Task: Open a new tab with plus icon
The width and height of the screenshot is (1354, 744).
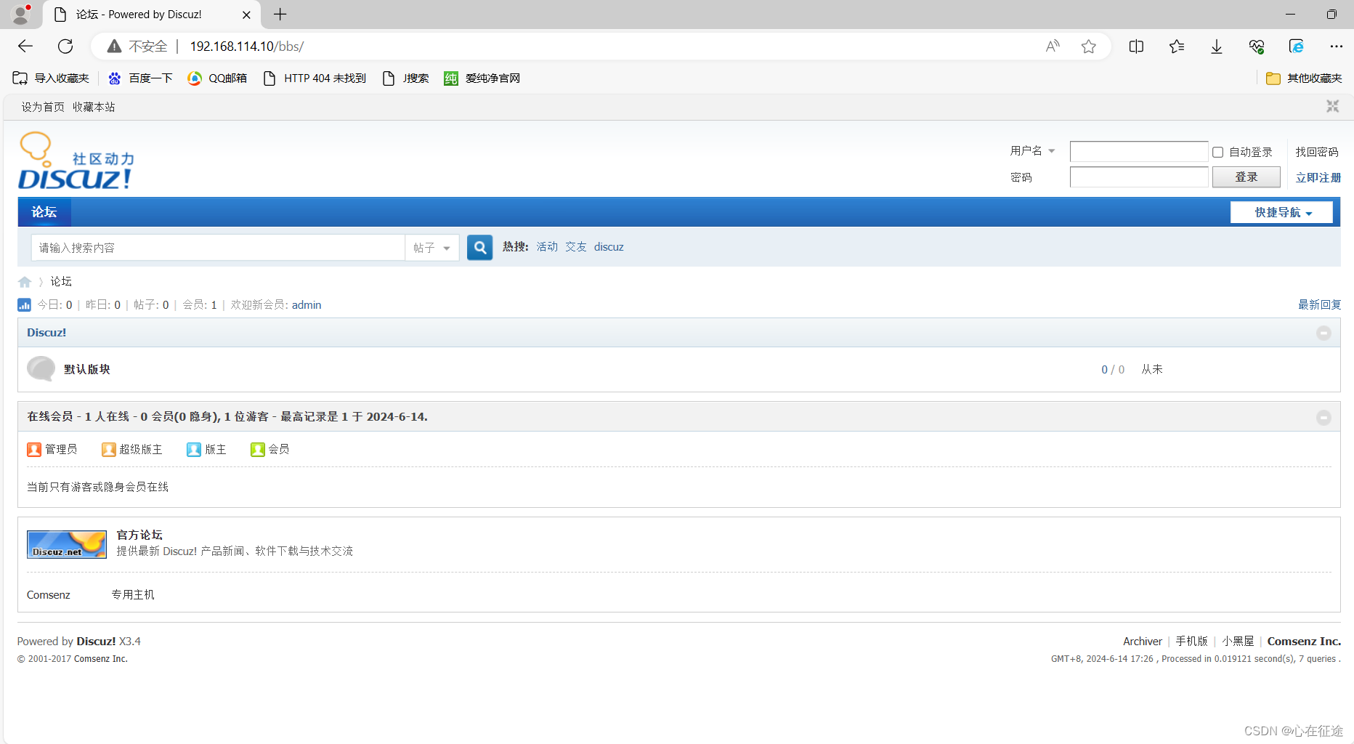Action: [280, 14]
